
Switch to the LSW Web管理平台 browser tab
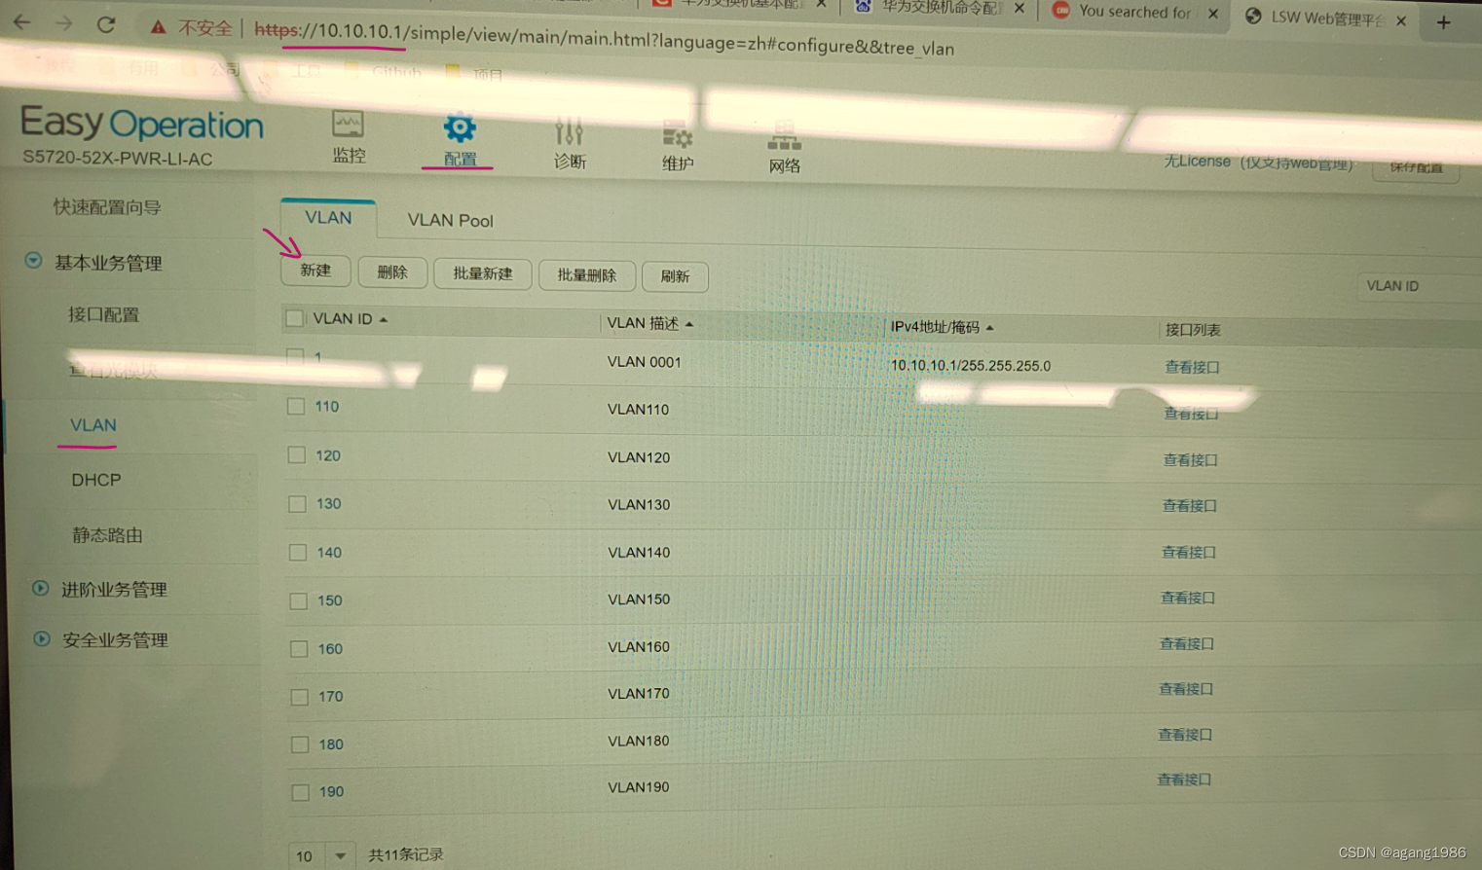1326,18
